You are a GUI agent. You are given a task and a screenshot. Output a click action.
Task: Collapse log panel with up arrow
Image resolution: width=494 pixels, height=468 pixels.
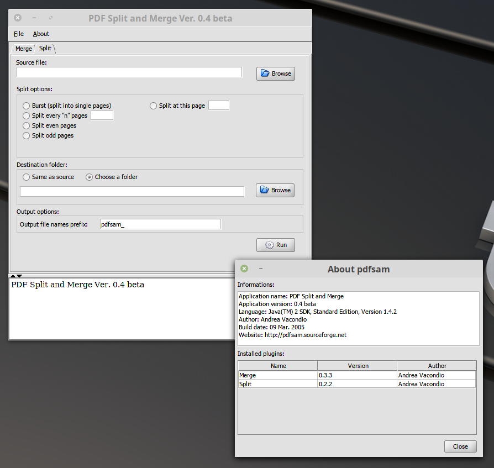[13, 276]
